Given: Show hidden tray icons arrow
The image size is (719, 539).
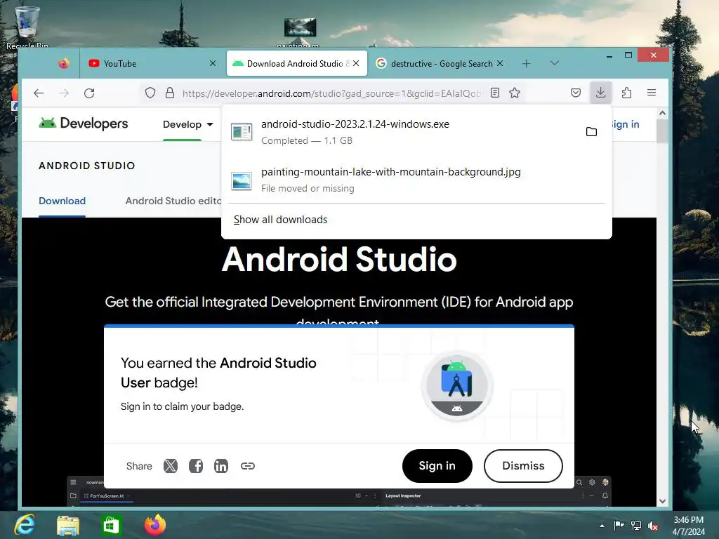Looking at the screenshot, I should 602,526.
